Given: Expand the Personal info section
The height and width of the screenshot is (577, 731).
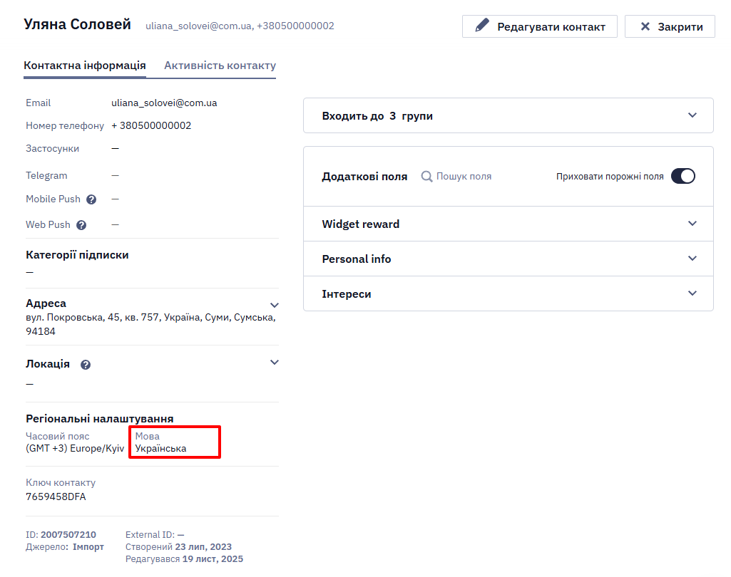Looking at the screenshot, I should tap(508, 259).
